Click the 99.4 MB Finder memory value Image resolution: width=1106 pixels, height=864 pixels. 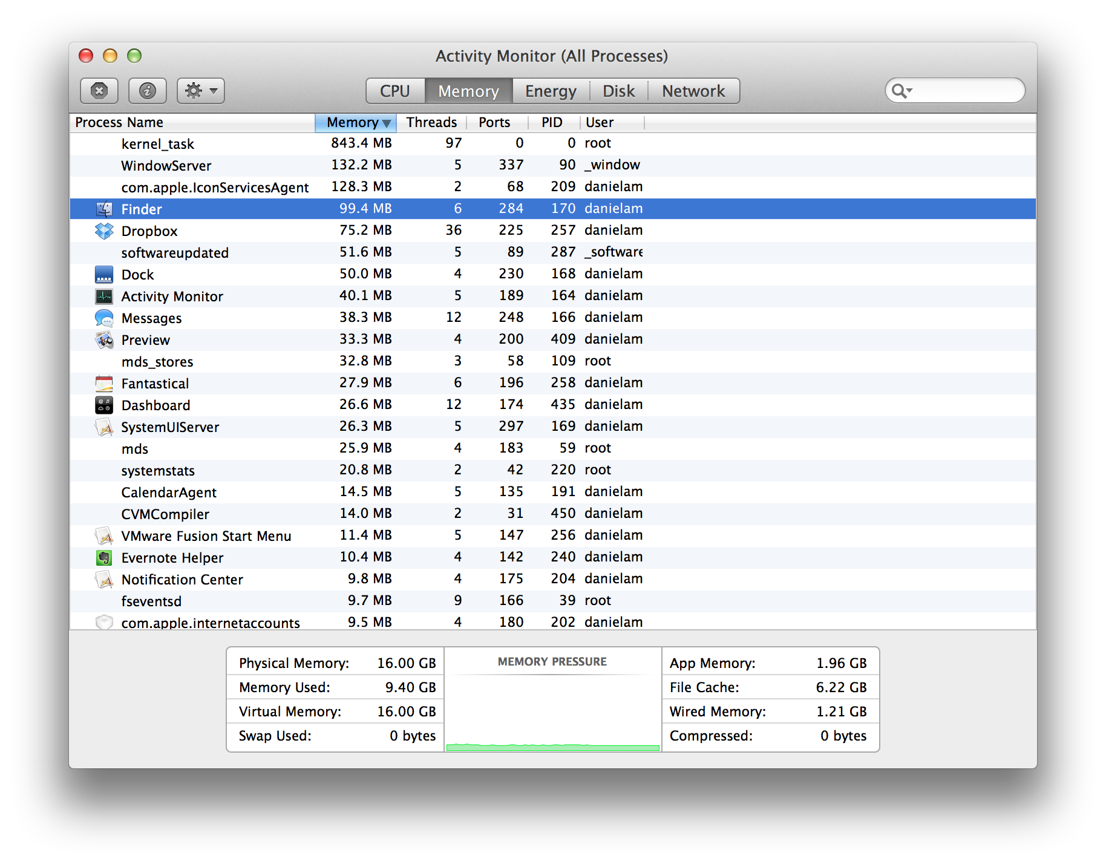pyautogui.click(x=365, y=208)
